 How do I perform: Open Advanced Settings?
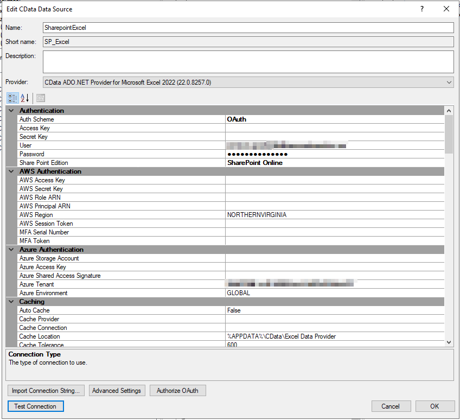point(117,391)
